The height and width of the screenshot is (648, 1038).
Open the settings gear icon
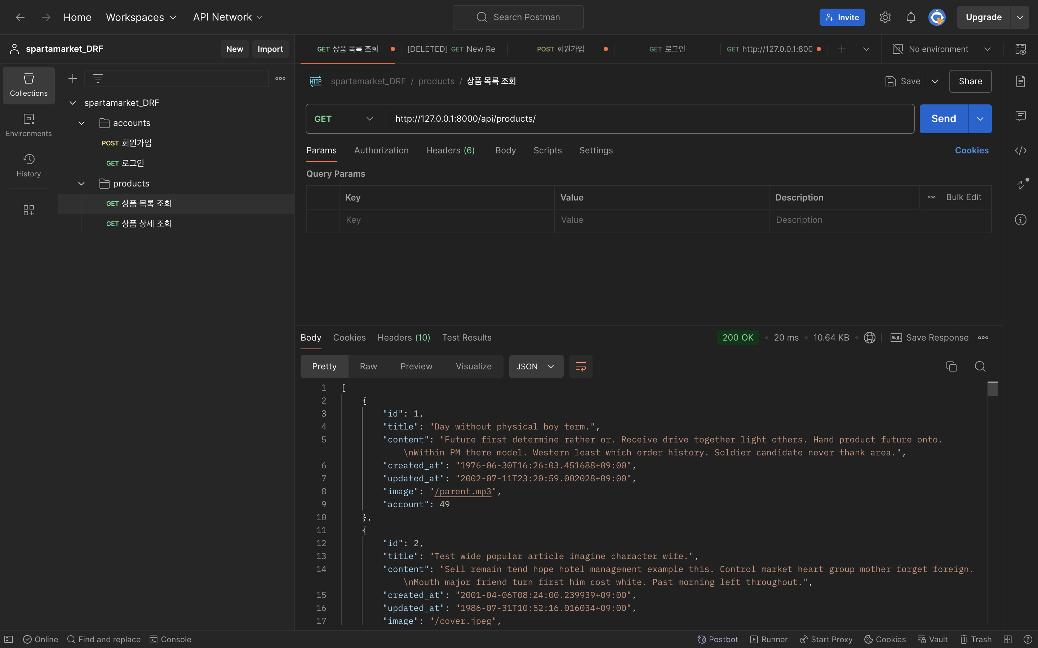pyautogui.click(x=885, y=17)
